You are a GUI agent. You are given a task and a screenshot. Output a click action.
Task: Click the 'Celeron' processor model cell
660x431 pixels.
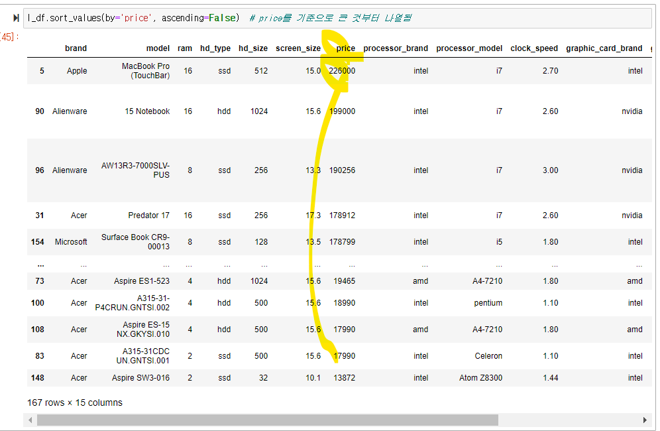pos(488,356)
